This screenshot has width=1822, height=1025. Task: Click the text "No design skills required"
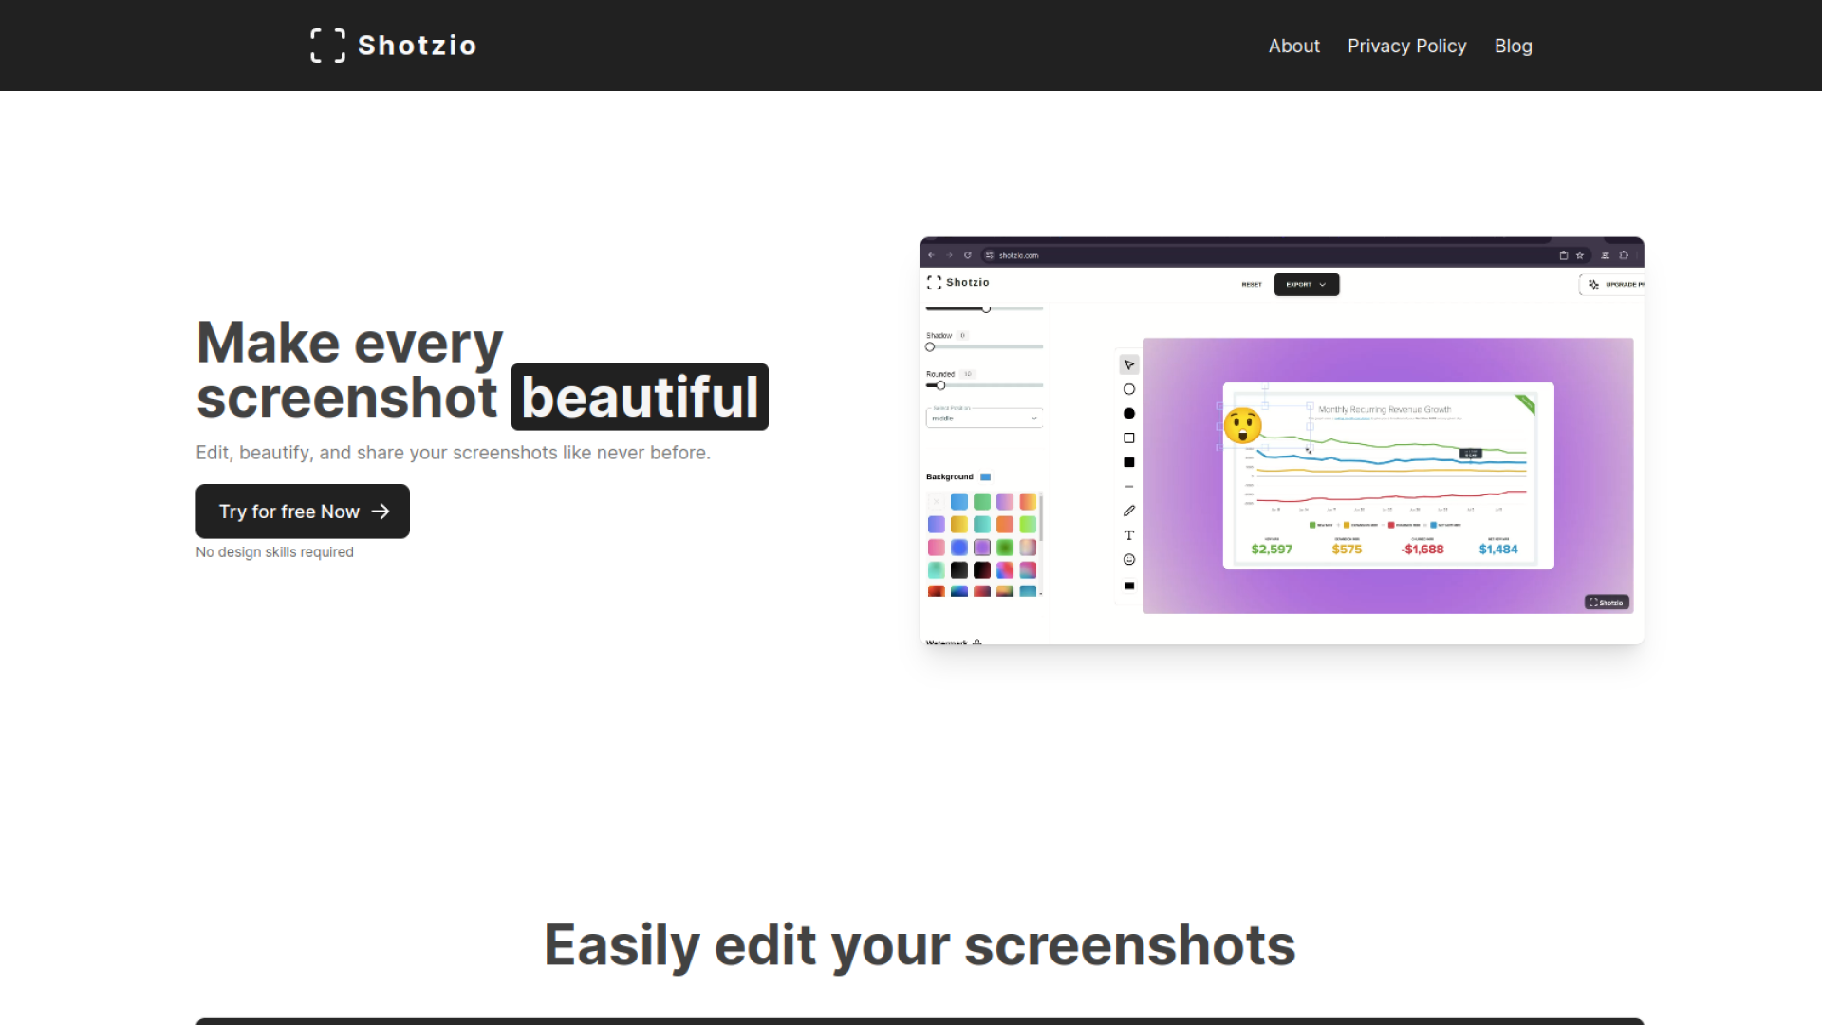point(275,552)
